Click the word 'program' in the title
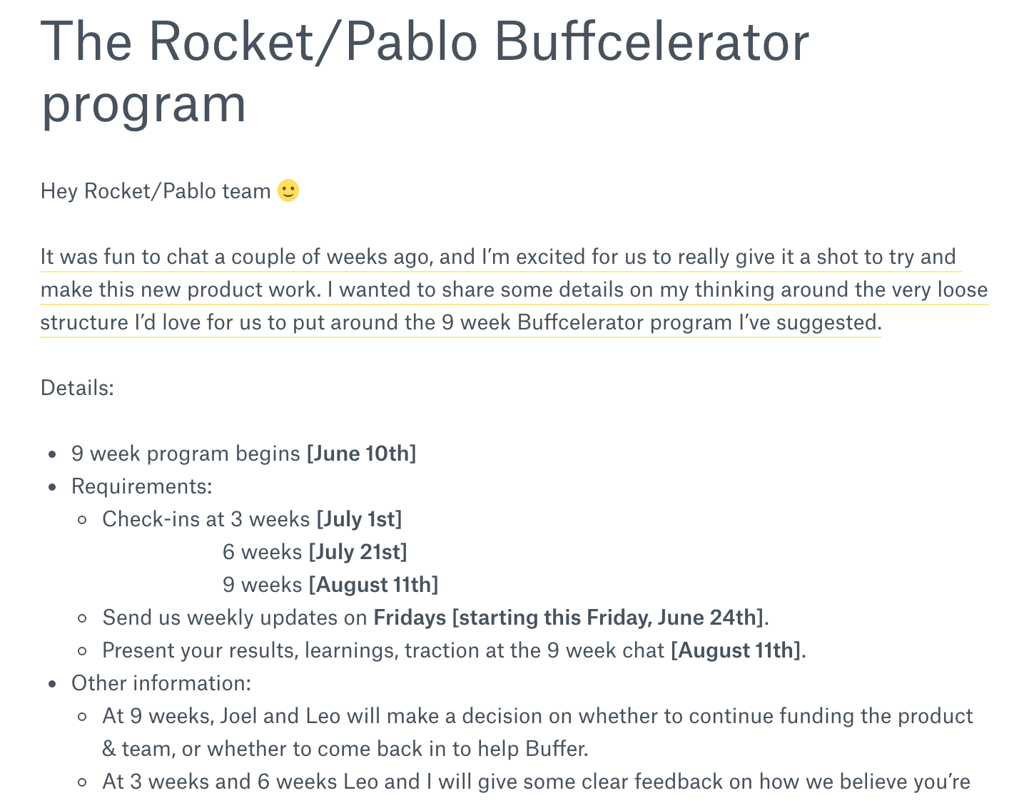The height and width of the screenshot is (803, 1029). [x=144, y=106]
